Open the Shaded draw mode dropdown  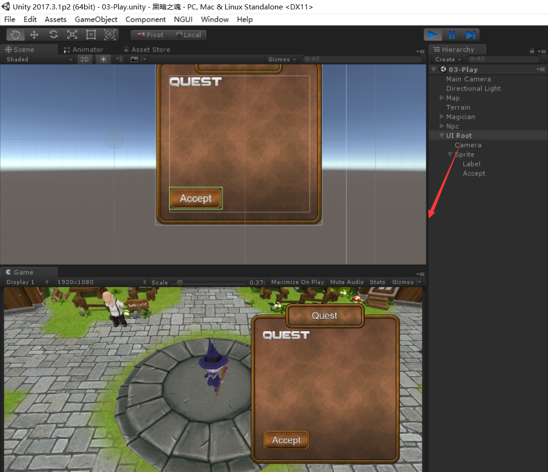click(39, 59)
